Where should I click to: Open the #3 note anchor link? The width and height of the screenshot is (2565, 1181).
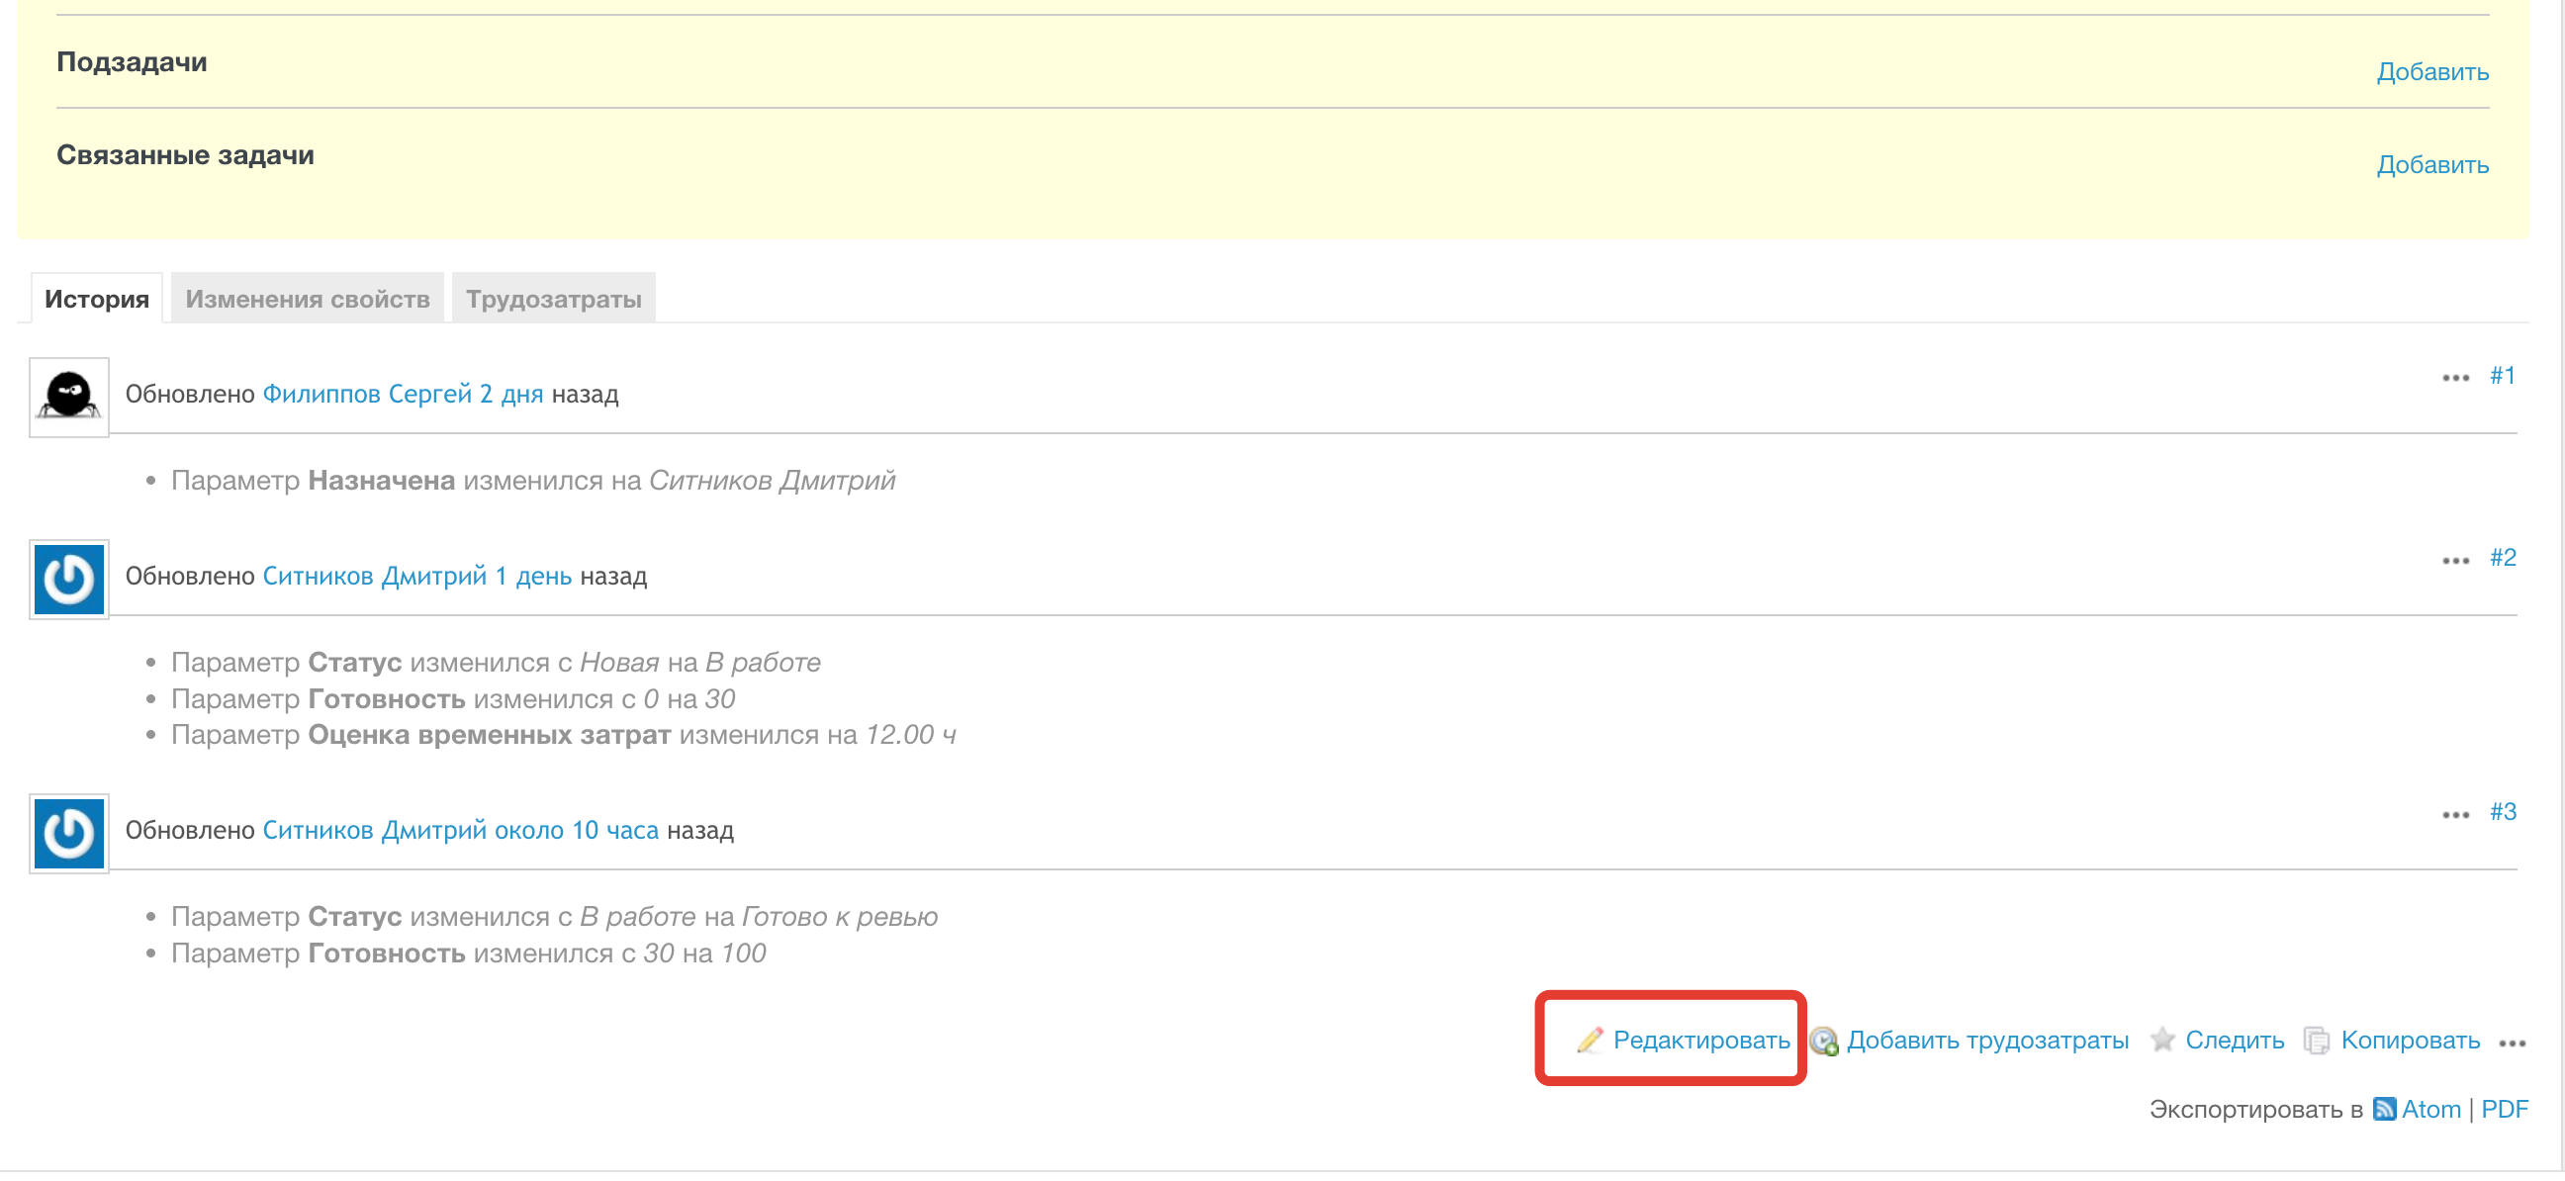pos(2503,811)
